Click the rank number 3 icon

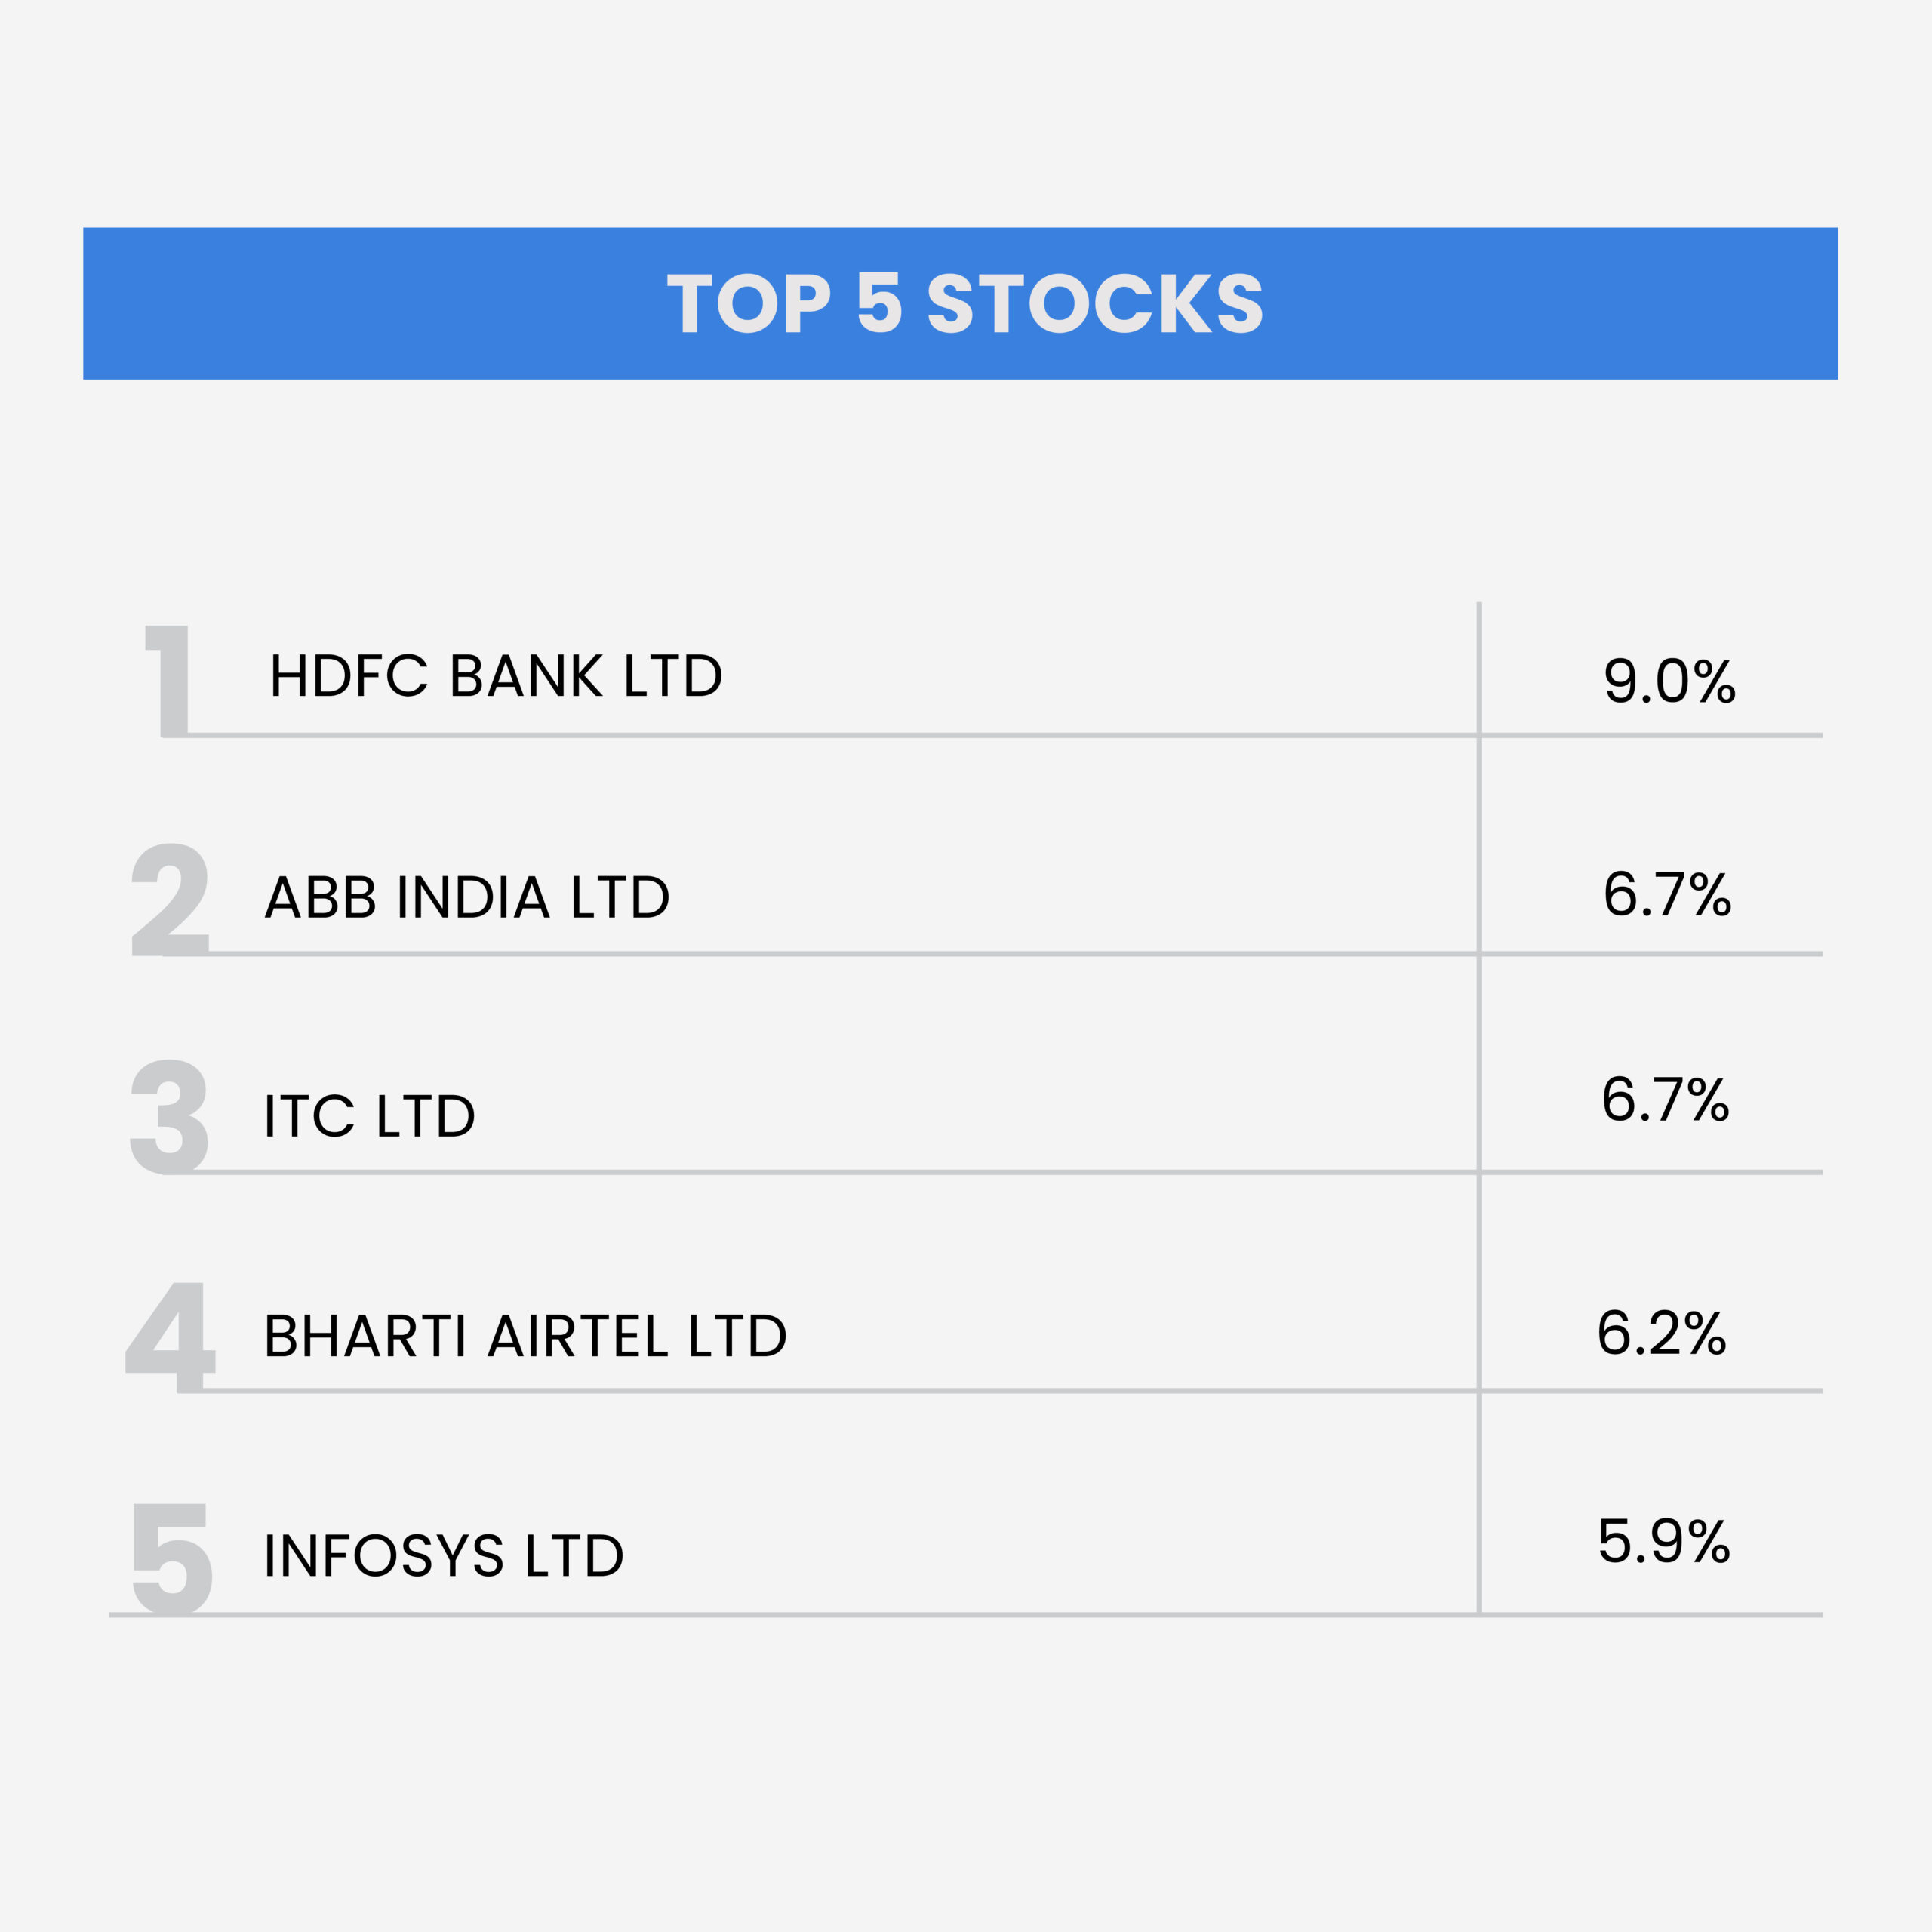(169, 1117)
